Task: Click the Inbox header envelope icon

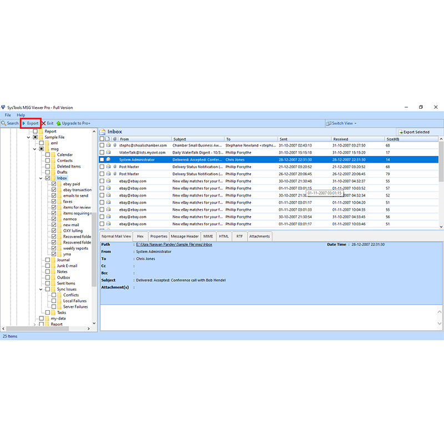Action: [102, 132]
